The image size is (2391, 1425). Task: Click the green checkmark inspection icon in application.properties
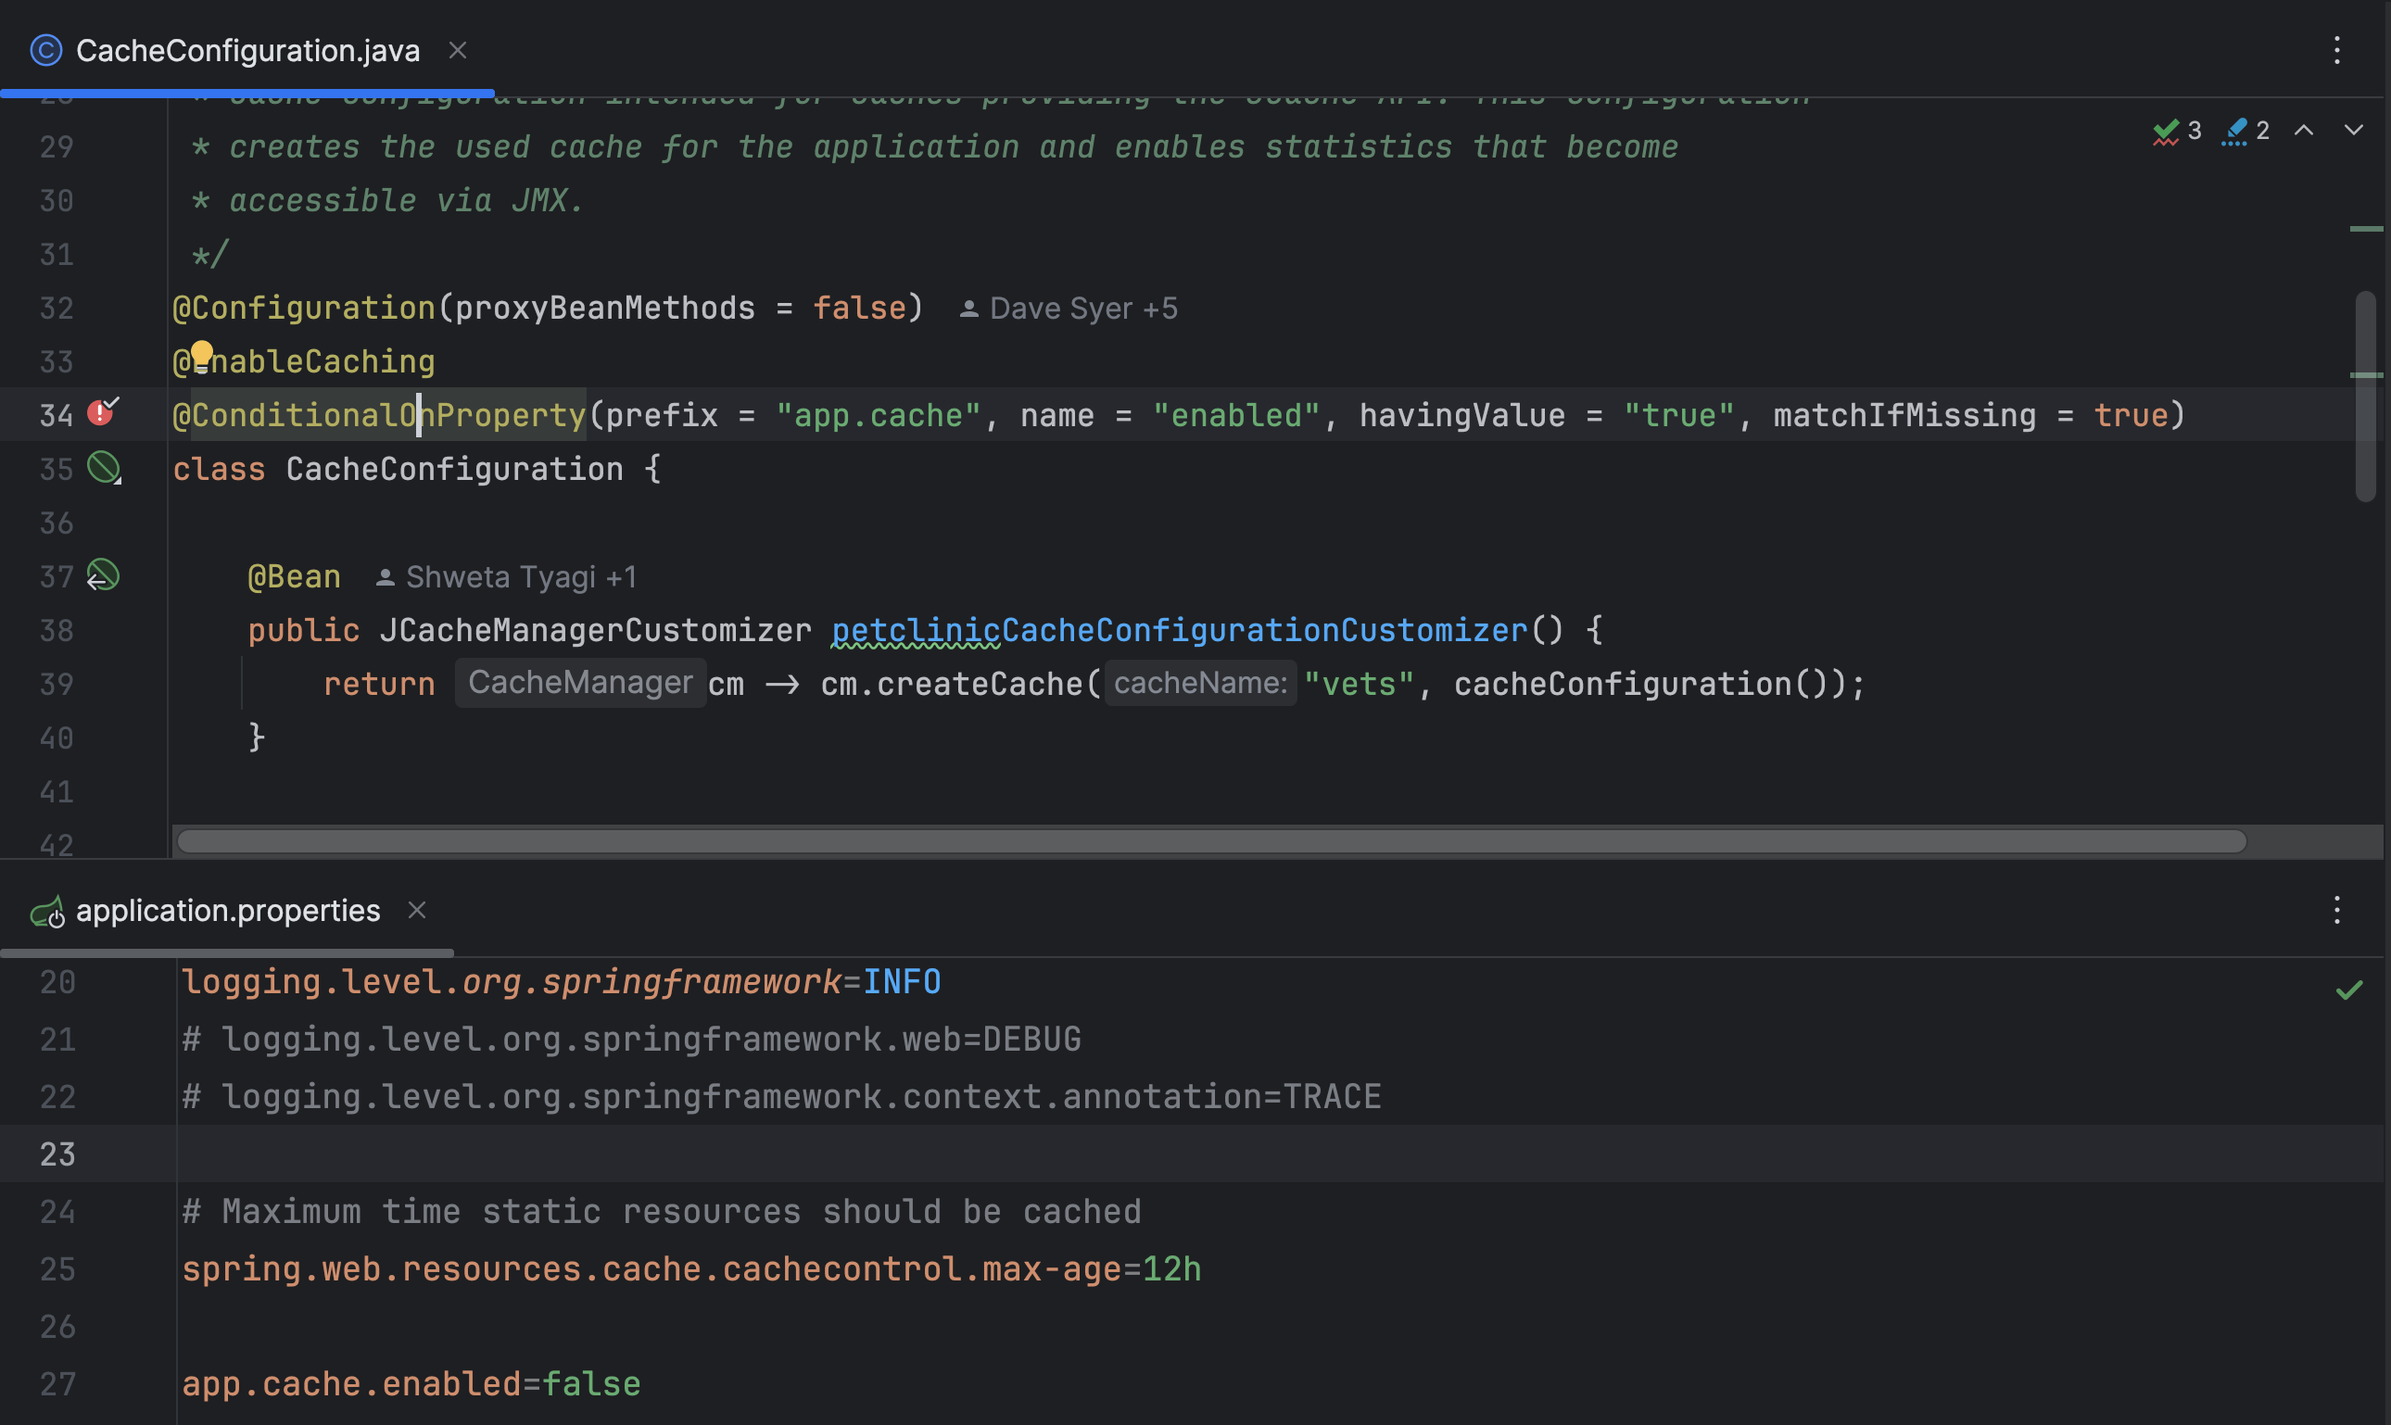[2348, 989]
